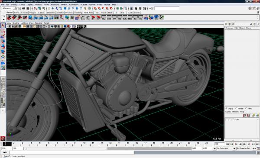This screenshot has width=260, height=158.
Task: Click the EP shelf button
Action: [98, 17]
